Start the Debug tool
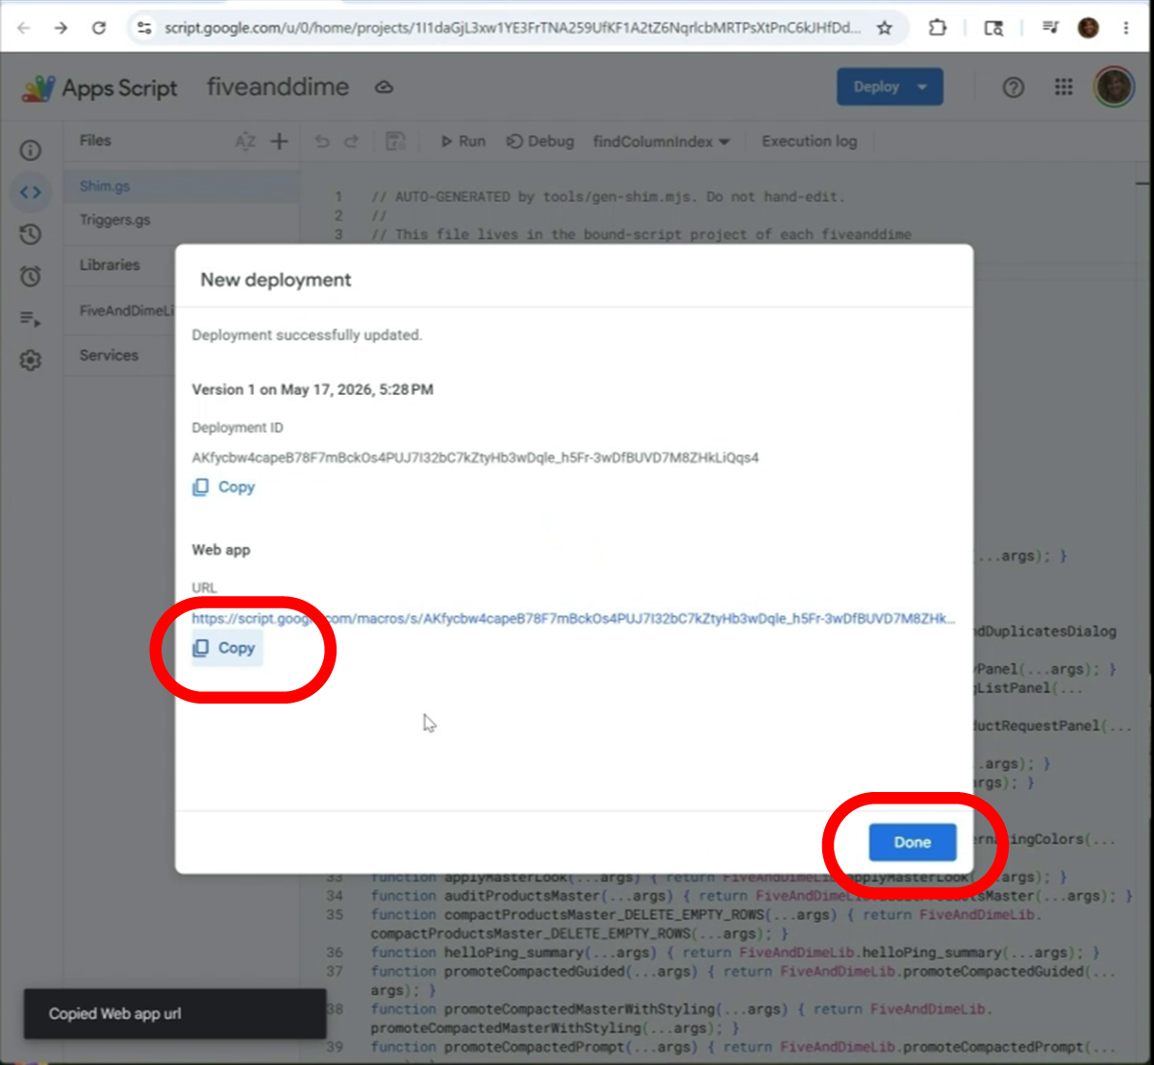The width and height of the screenshot is (1154, 1065). [540, 141]
